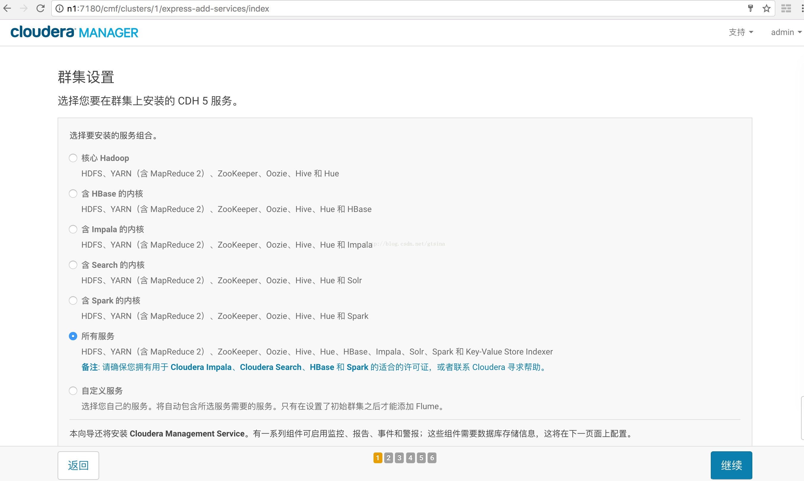The height and width of the screenshot is (481, 804).
Task: Select the 含 Search 的内核 option
Action: click(x=73, y=265)
